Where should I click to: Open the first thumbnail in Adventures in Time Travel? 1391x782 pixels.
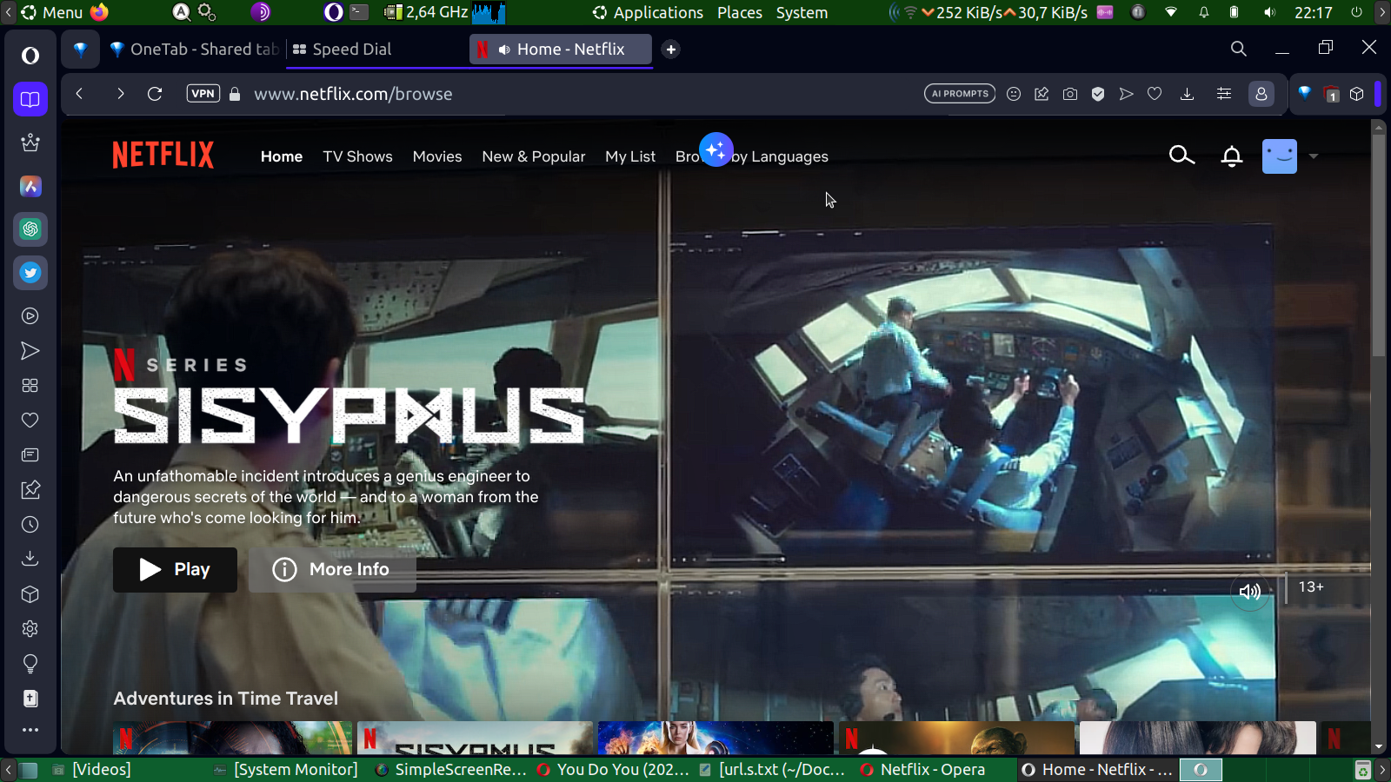click(232, 738)
